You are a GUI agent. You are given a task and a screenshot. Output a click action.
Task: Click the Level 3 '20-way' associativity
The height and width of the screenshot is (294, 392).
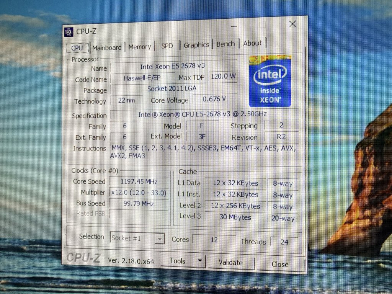[x=283, y=219]
